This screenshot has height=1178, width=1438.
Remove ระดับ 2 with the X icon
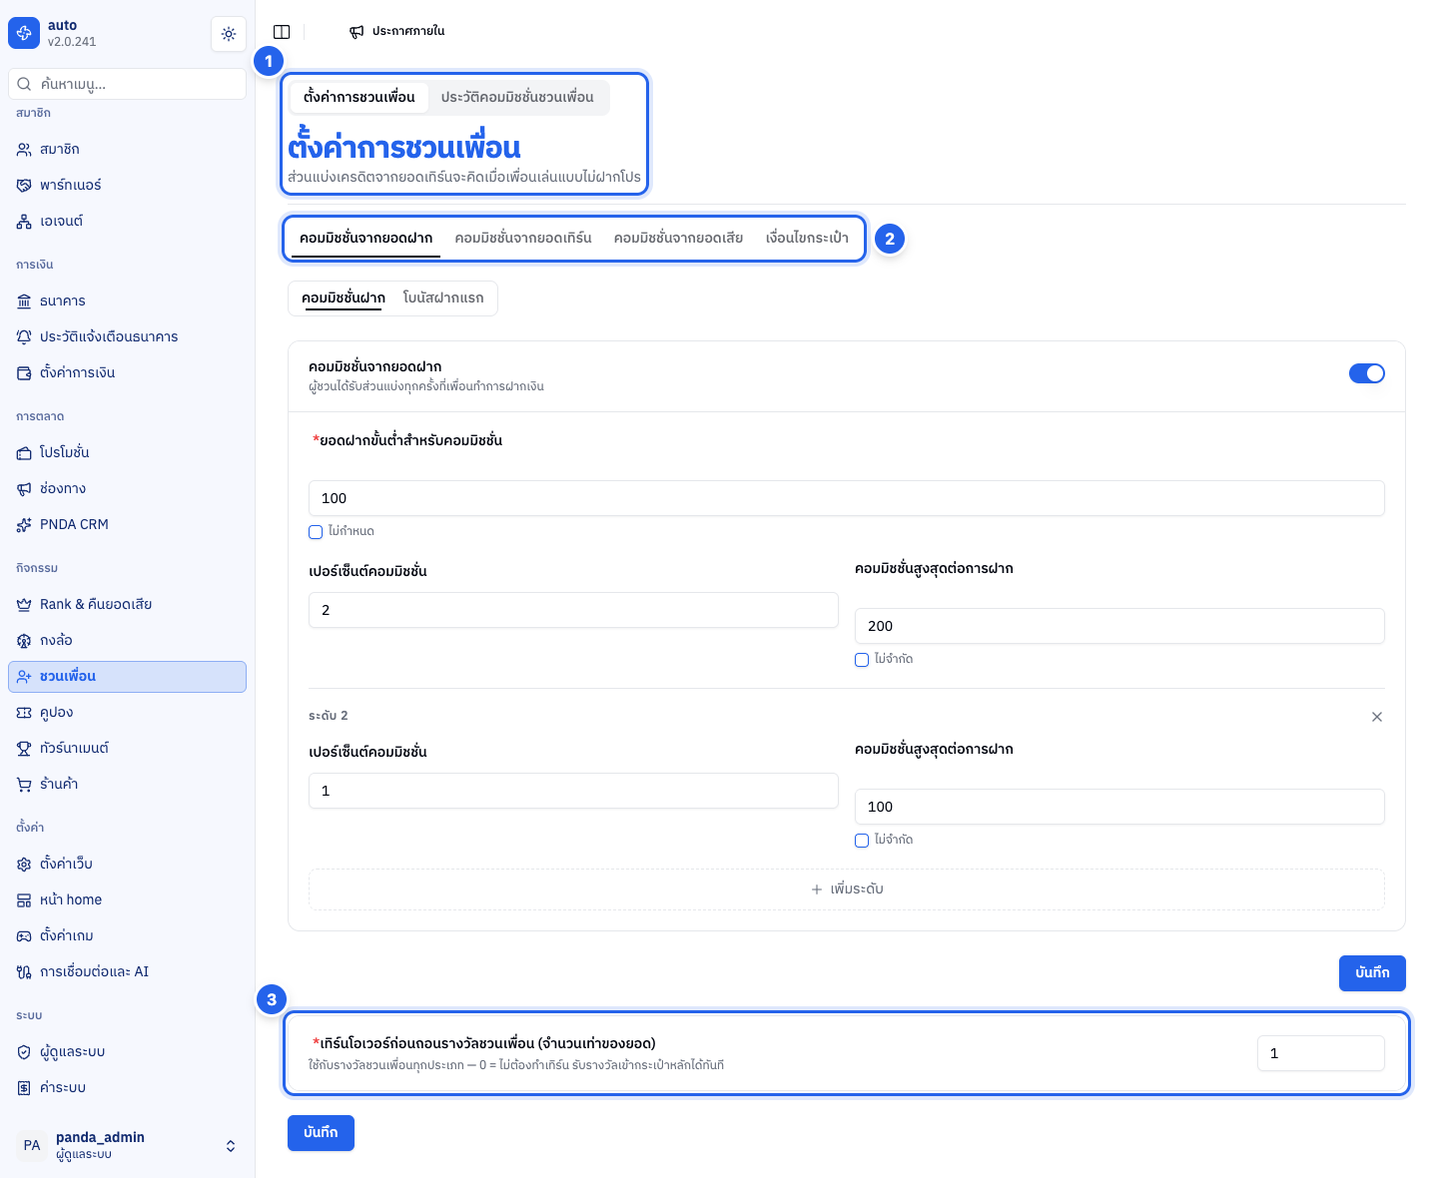[1377, 717]
